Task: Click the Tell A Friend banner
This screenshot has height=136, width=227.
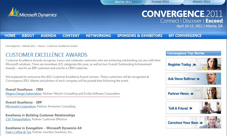Action: tap(193, 108)
